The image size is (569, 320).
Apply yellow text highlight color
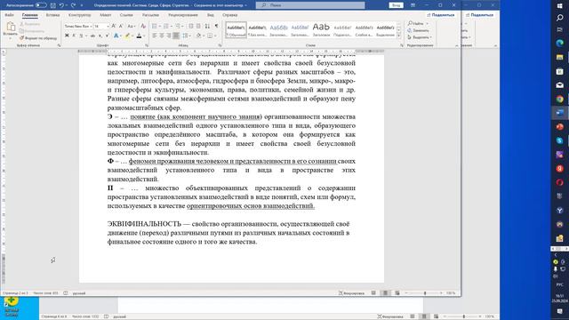tap(127, 36)
